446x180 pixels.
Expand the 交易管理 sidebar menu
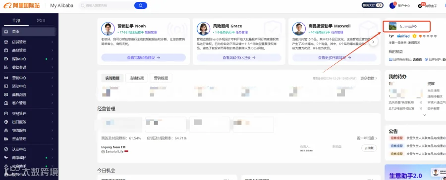[29, 114]
